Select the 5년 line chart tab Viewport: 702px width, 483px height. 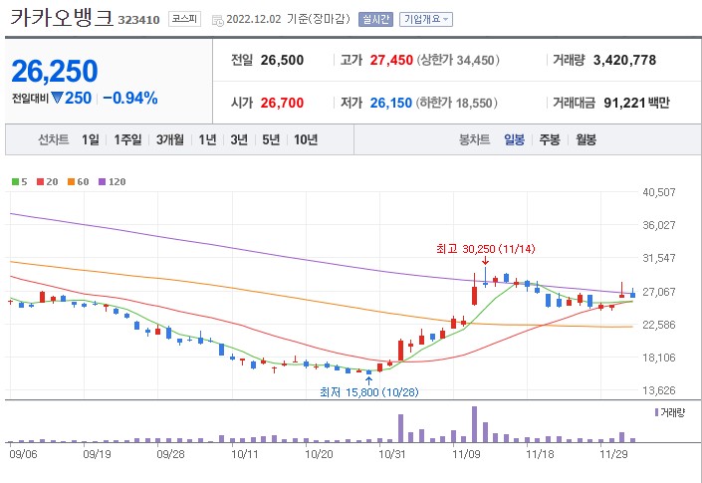[271, 139]
